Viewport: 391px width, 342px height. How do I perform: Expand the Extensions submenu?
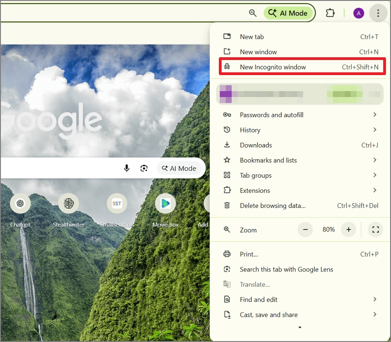[x=300, y=190]
